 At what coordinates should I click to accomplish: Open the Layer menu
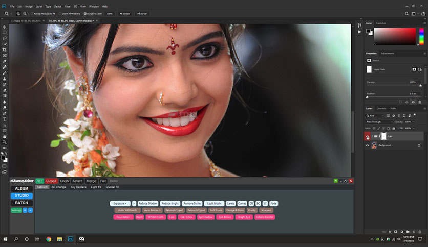coord(39,6)
